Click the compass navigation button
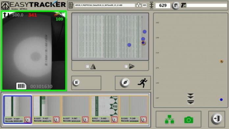Viewport: 229px width, 129px height. (x=125, y=83)
